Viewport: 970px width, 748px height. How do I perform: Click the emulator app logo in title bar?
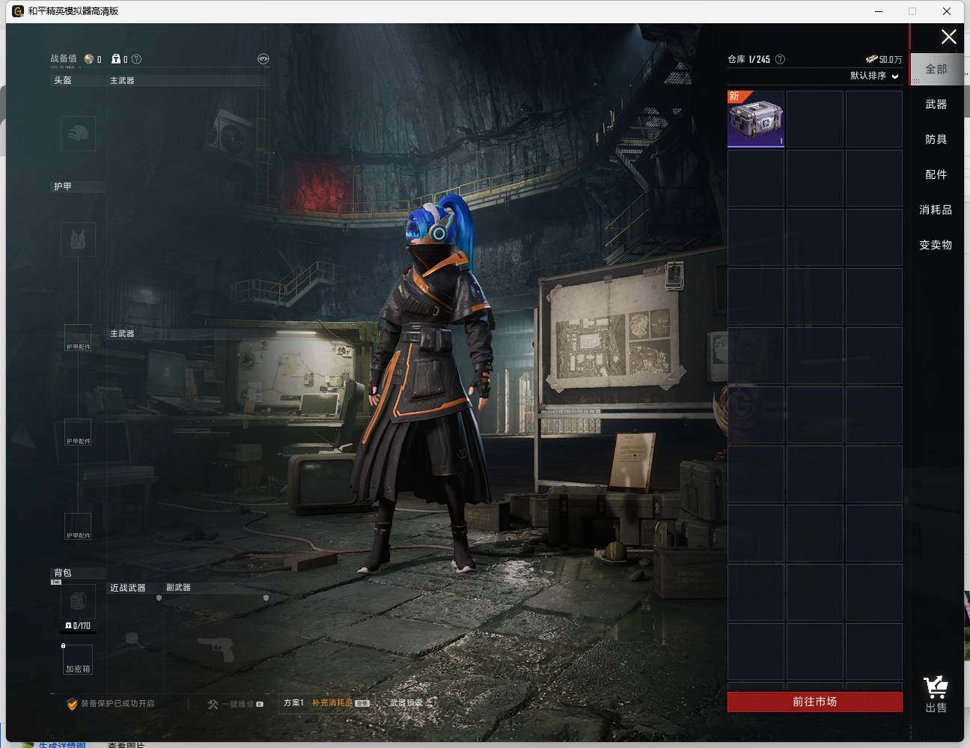(18, 11)
